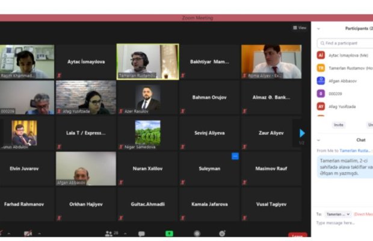This screenshot has height=241, width=373.
Task: Click the Zoom Meeting title bar text
Action: pyautogui.click(x=197, y=18)
